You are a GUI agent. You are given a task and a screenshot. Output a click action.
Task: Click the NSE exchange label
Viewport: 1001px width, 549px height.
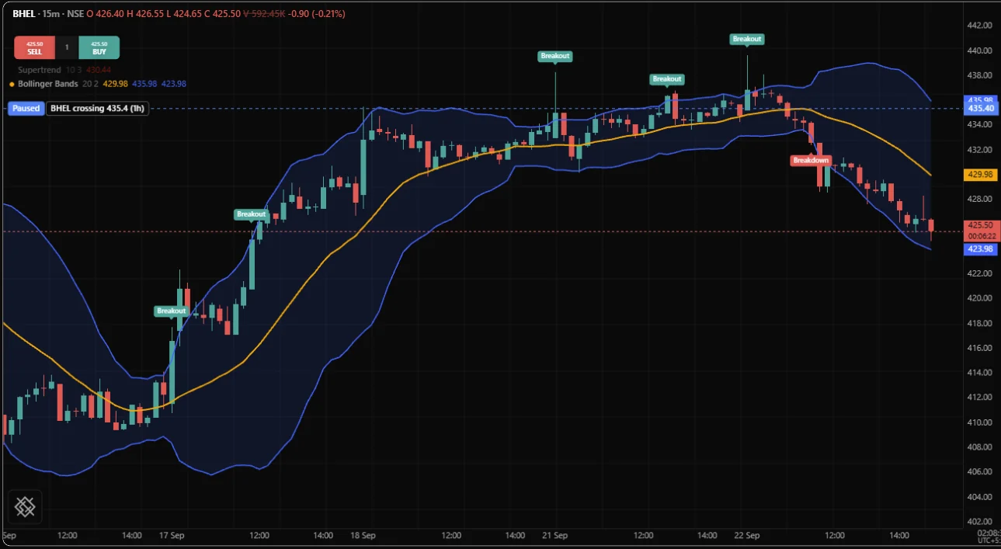[x=75, y=14]
